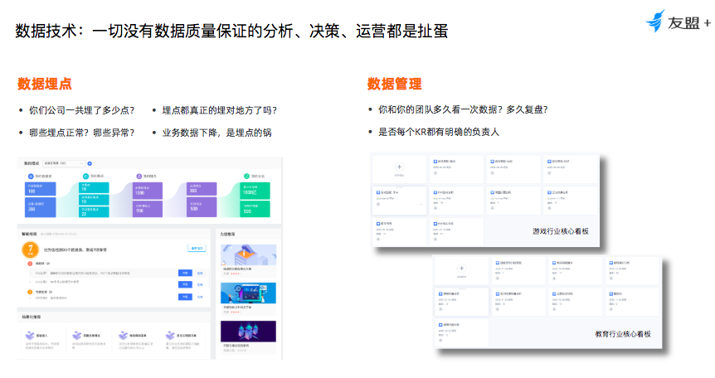Click the first purple stack icon in scenario recommendations

pos(30,336)
